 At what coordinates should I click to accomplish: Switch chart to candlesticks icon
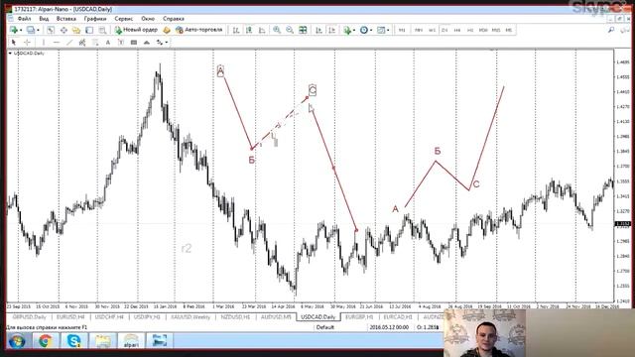[x=249, y=30]
